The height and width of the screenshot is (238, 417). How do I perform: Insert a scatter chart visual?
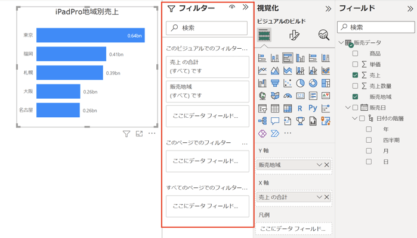point(288,83)
